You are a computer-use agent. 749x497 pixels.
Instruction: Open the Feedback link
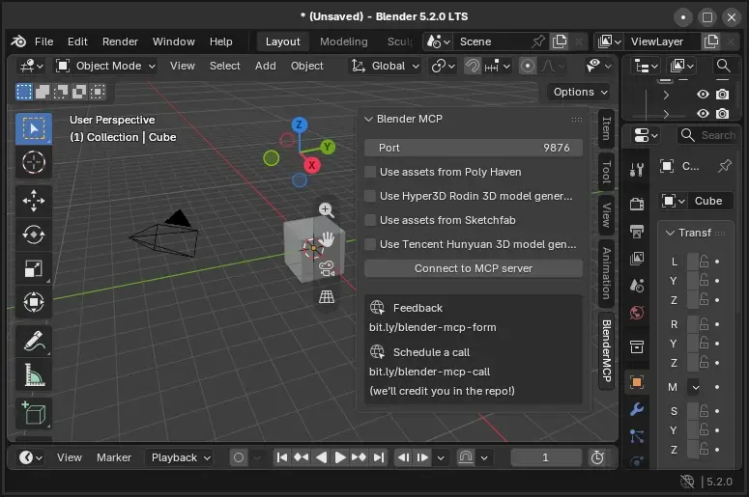pos(418,308)
